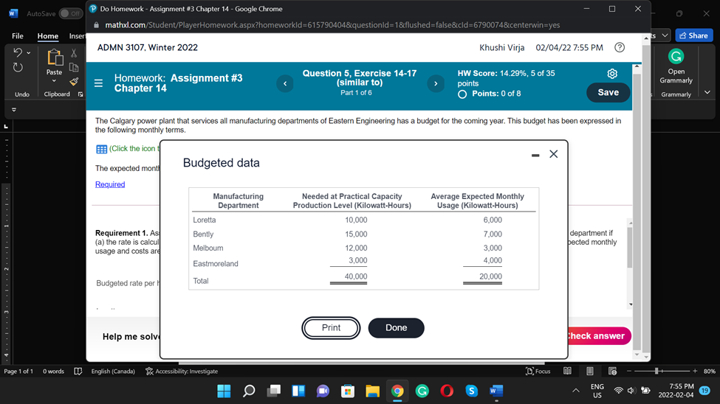
Task: Show hidden system tray icons chevron
Action: [x=575, y=391]
